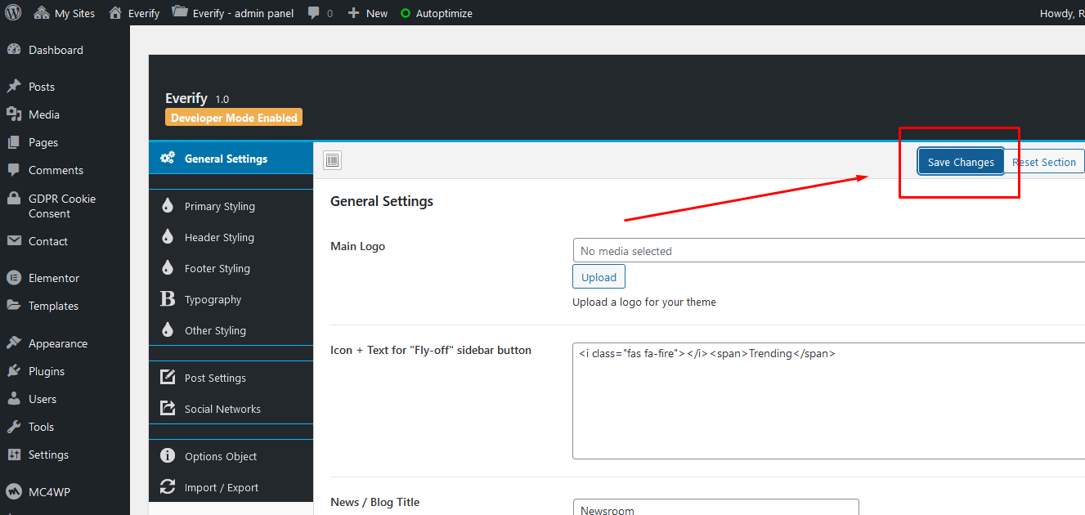Click the Media library icon

(x=14, y=114)
